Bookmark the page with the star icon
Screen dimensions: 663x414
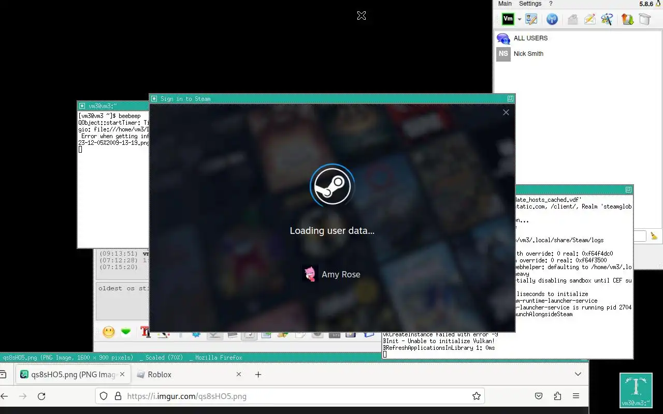pyautogui.click(x=476, y=396)
